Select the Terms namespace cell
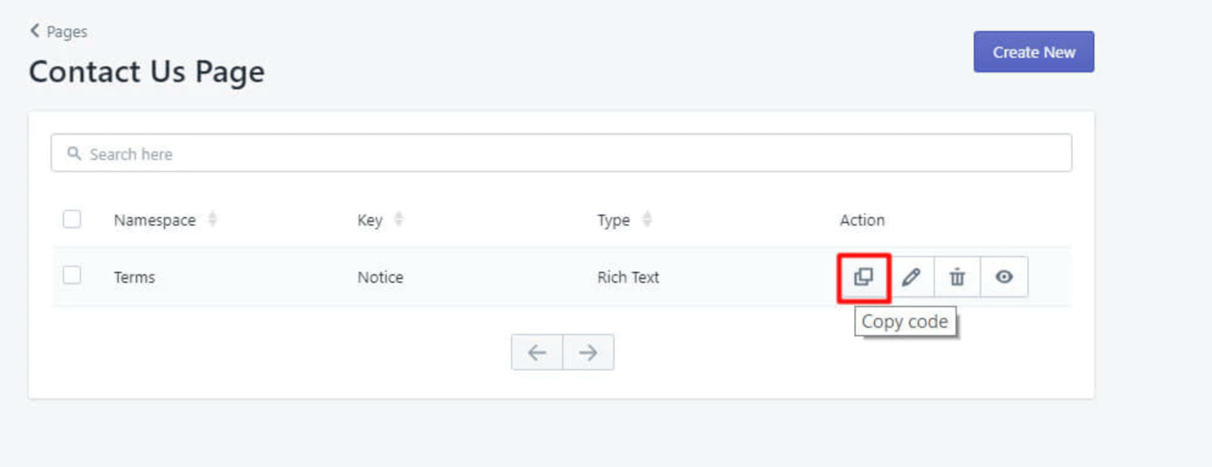 coord(134,277)
